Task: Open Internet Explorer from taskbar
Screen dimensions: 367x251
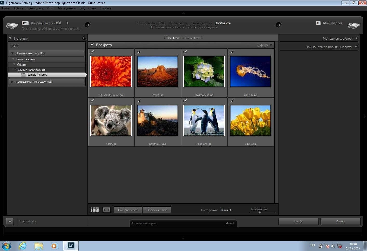Action: pos(23,246)
